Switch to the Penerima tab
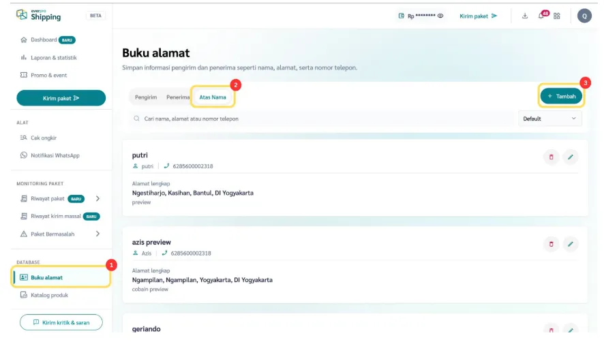Viewport: 604px width, 344px height. tap(178, 97)
